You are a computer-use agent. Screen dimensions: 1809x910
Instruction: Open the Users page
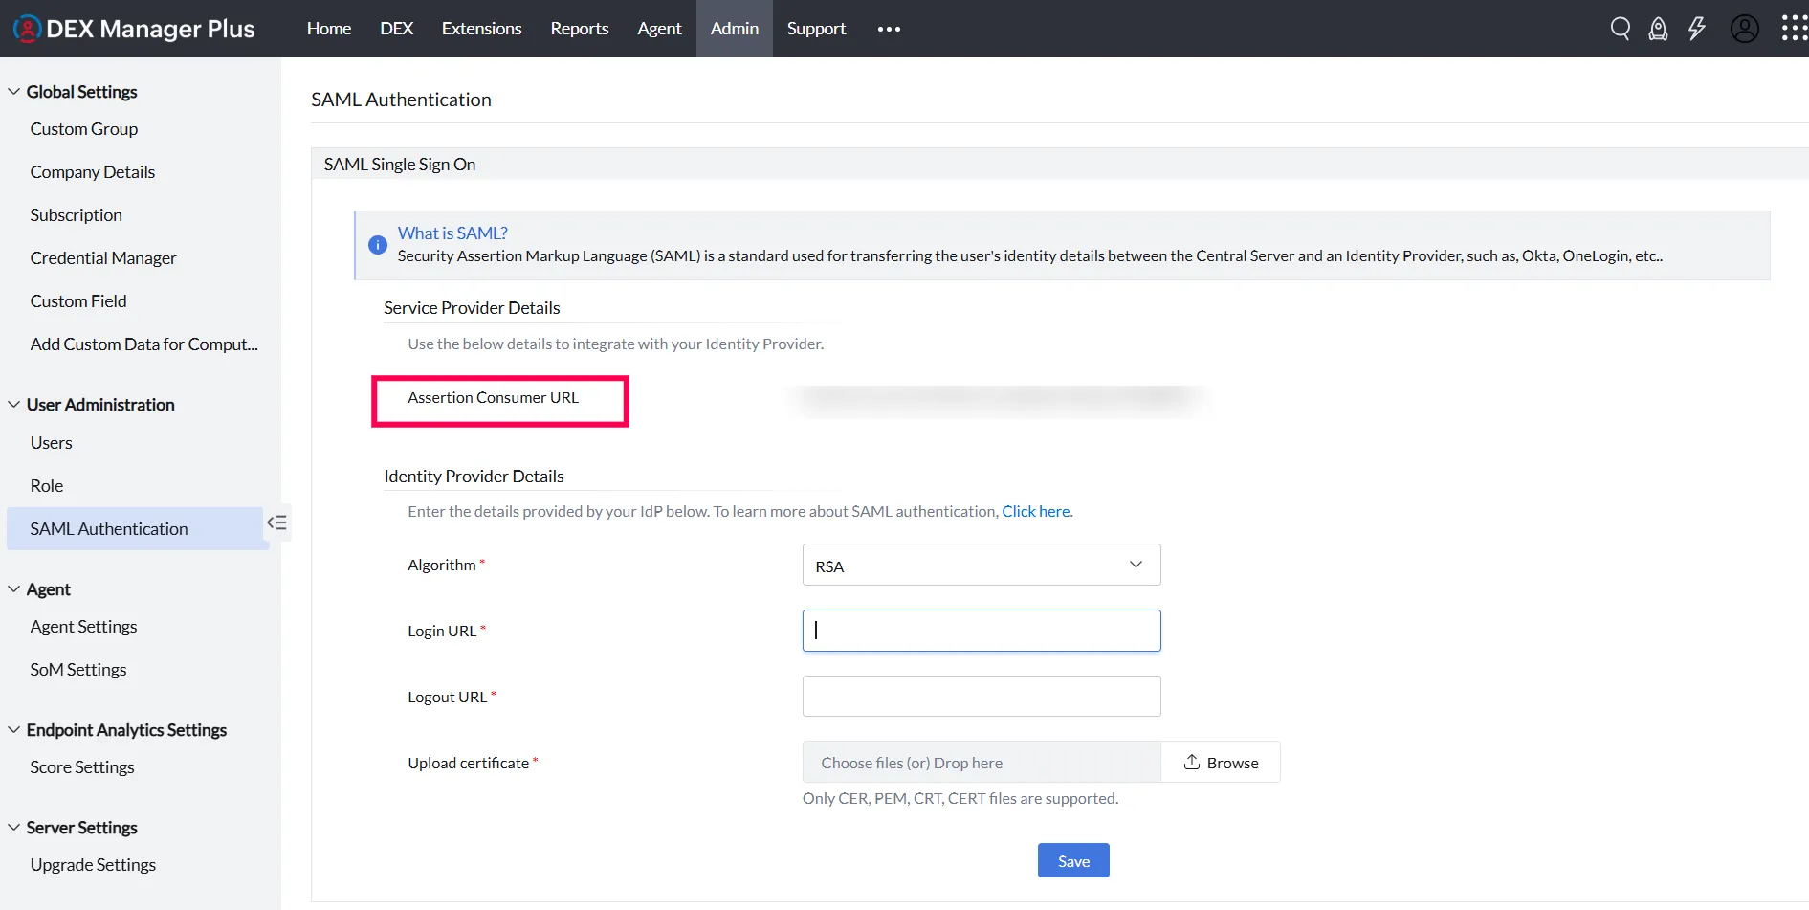tap(52, 443)
